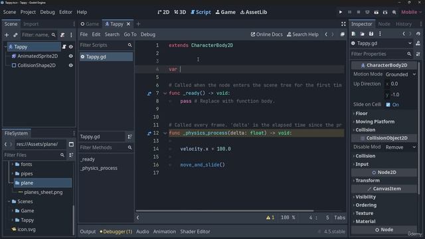Hide the AnimatedSprite2D node
Screen dimensions: 425x239
pyautogui.click(x=71, y=56)
